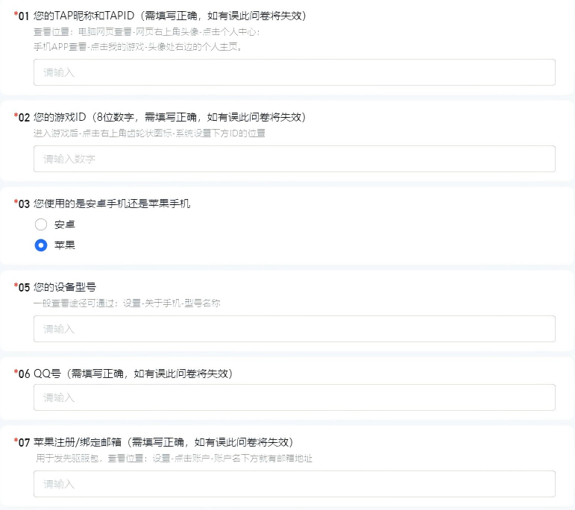The image size is (575, 510).
Task: Select the 苹果 radio button
Action: (41, 245)
